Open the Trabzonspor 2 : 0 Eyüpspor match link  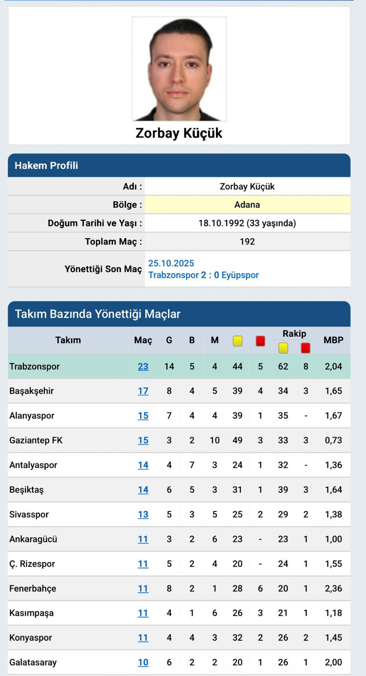203,275
